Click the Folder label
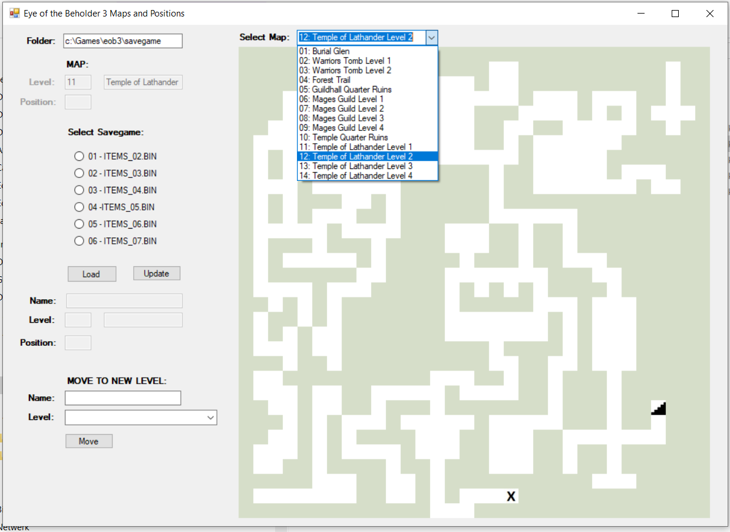730x532 pixels. tap(41, 41)
